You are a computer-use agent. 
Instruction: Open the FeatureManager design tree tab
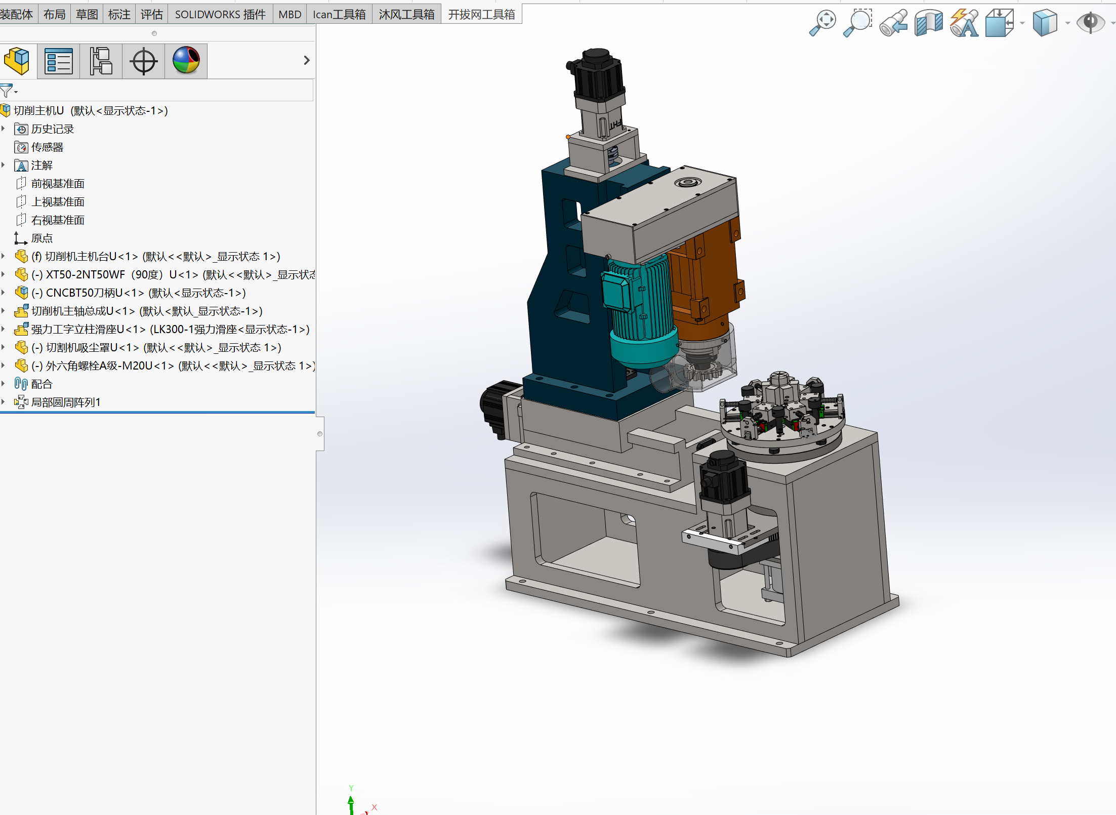click(x=17, y=61)
